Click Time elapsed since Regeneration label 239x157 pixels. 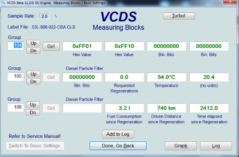point(209,119)
